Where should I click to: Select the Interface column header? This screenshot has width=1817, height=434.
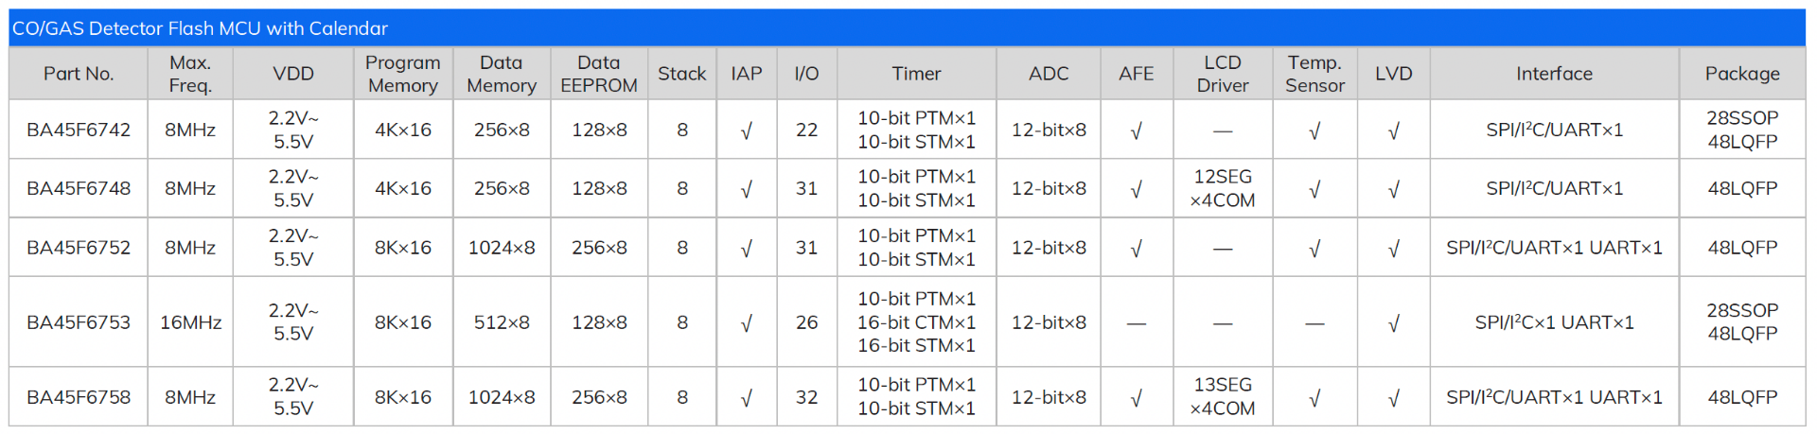coord(1554,74)
